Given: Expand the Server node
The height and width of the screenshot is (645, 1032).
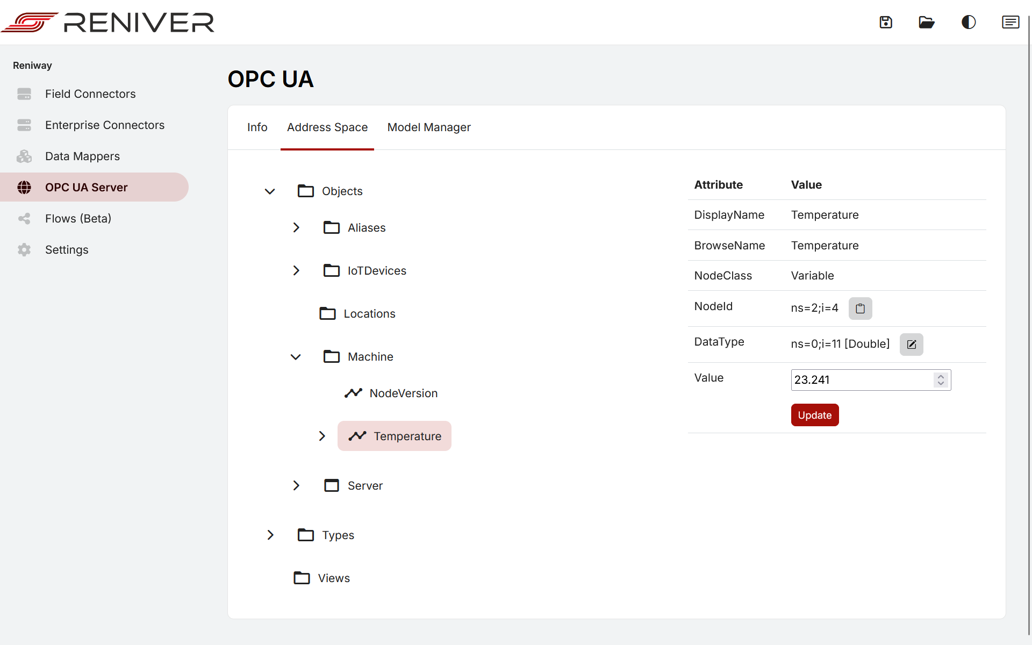Looking at the screenshot, I should 296,486.
